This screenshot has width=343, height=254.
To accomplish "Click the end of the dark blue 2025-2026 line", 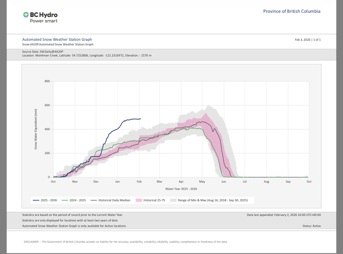I will [141, 118].
